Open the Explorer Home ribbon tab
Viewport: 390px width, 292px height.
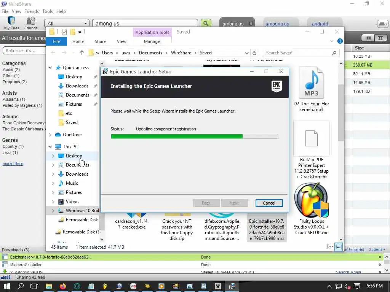78,41
